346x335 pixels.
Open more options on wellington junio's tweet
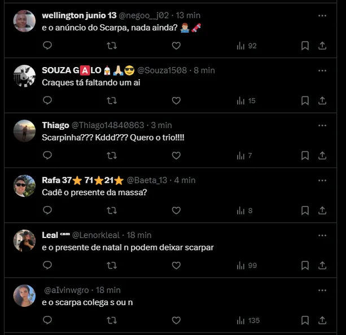click(x=322, y=16)
